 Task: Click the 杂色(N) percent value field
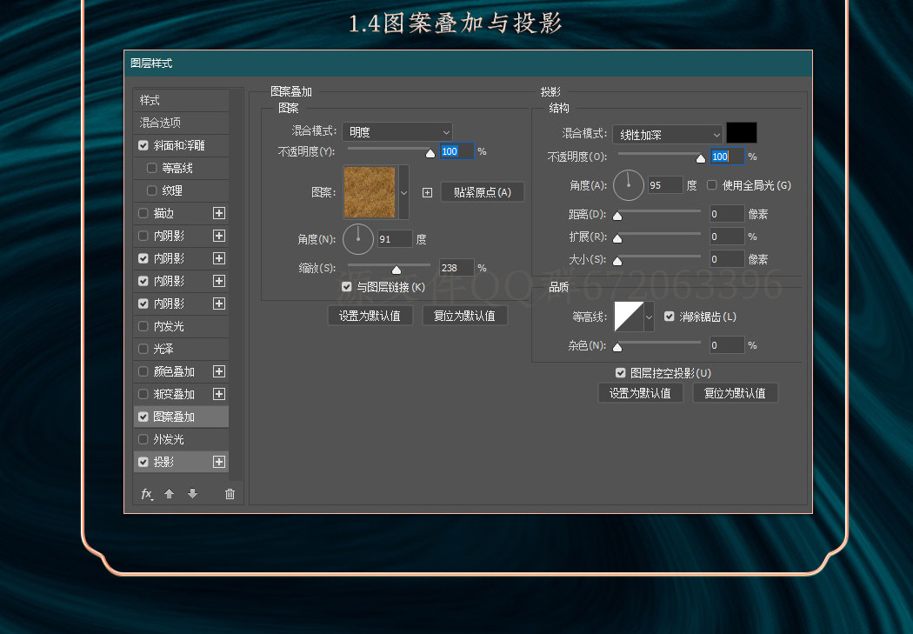tap(727, 345)
